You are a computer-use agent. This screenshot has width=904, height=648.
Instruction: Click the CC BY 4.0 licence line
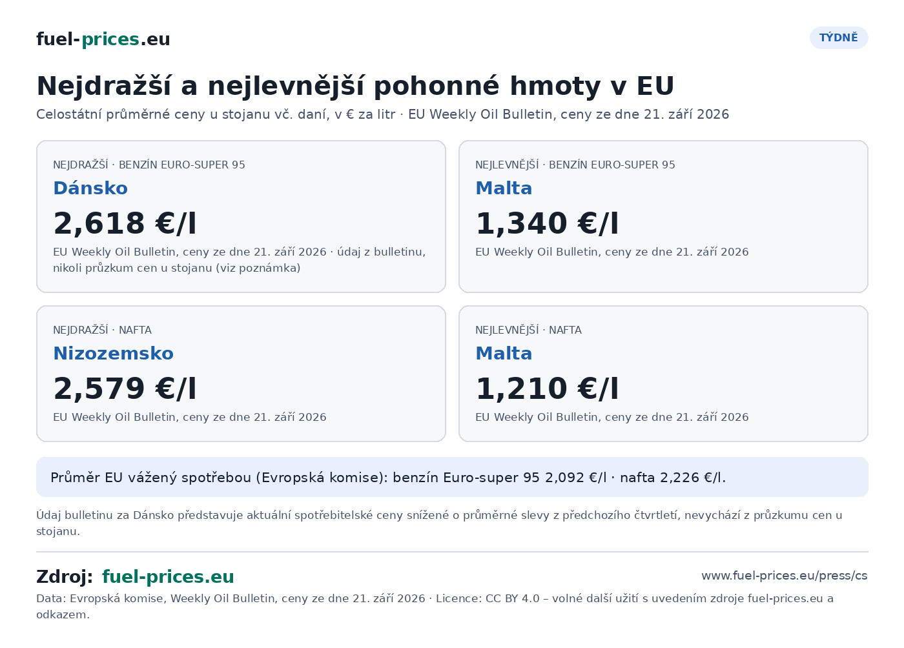click(435, 606)
